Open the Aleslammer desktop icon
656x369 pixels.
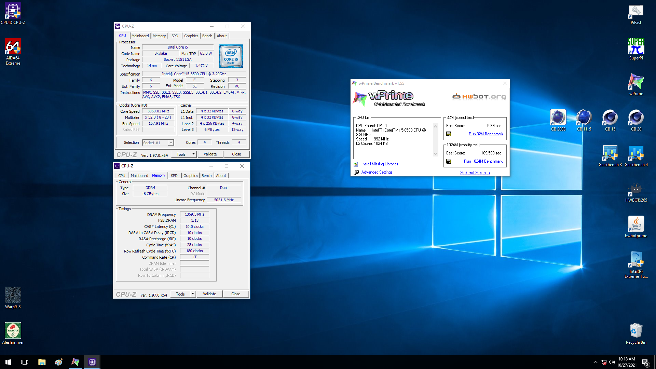[x=13, y=333]
